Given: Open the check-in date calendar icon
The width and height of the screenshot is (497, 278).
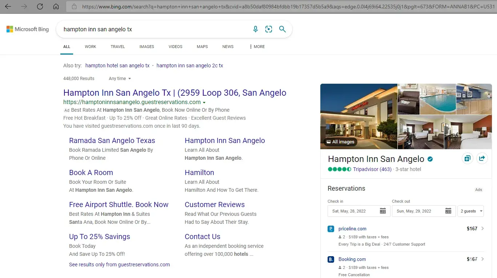Looking at the screenshot, I should [x=383, y=211].
